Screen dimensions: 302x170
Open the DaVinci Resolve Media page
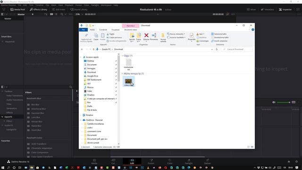pyautogui.click(x=94, y=161)
